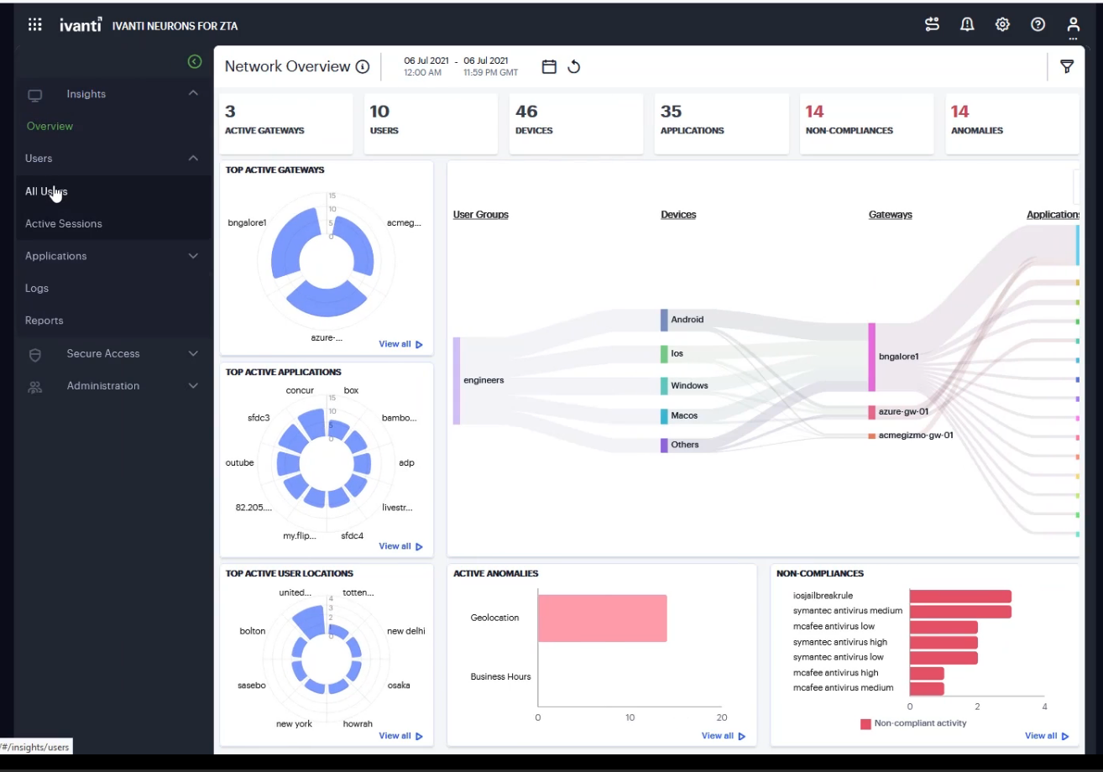Click the User Groups column header
The width and height of the screenshot is (1103, 772).
coord(481,215)
